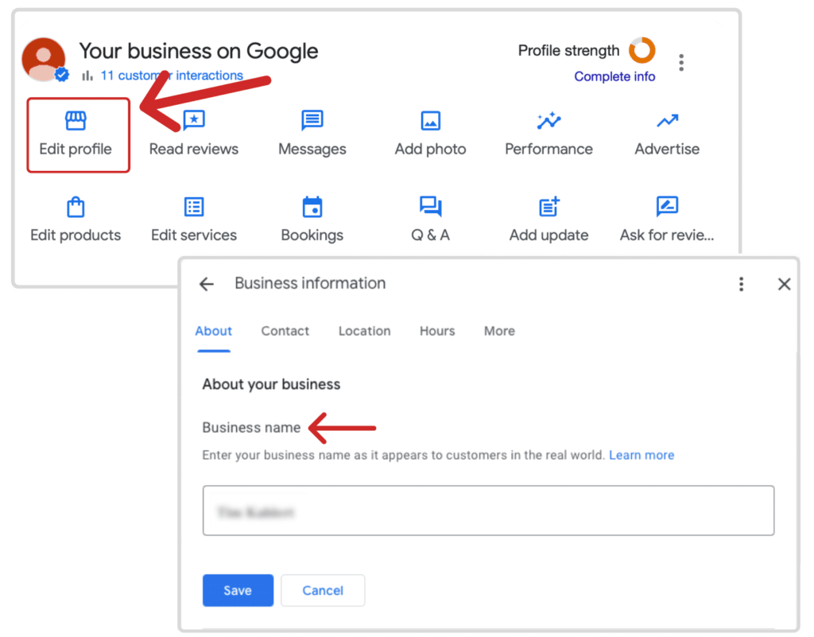Click the Enter your business name helper text
The height and width of the screenshot is (637, 814).
click(x=403, y=456)
